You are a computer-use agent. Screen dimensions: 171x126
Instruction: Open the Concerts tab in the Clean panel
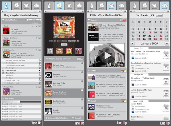tap(36, 6)
